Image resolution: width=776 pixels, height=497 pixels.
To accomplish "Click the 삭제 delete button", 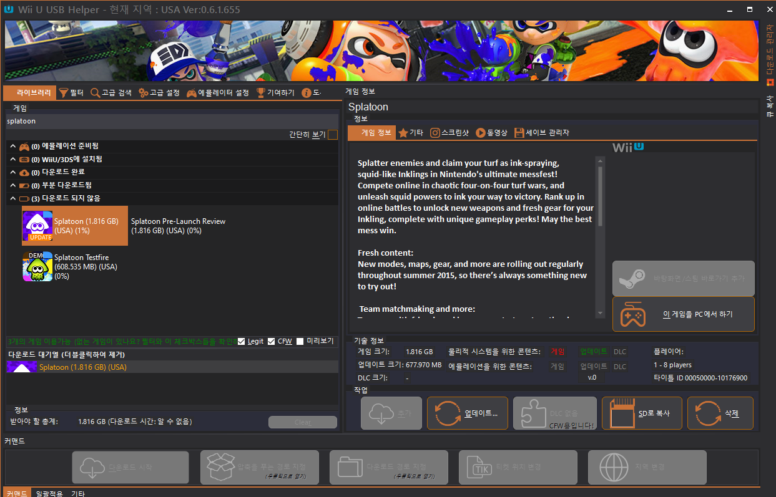I will pyautogui.click(x=720, y=413).
